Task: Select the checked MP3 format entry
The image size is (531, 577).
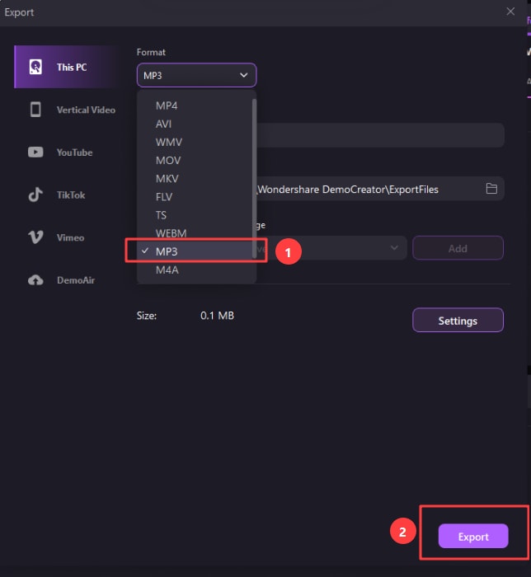Action: click(x=167, y=251)
